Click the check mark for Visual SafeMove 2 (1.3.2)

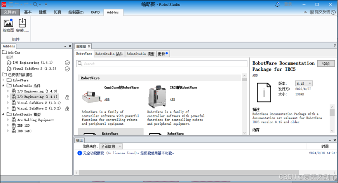[67, 69]
